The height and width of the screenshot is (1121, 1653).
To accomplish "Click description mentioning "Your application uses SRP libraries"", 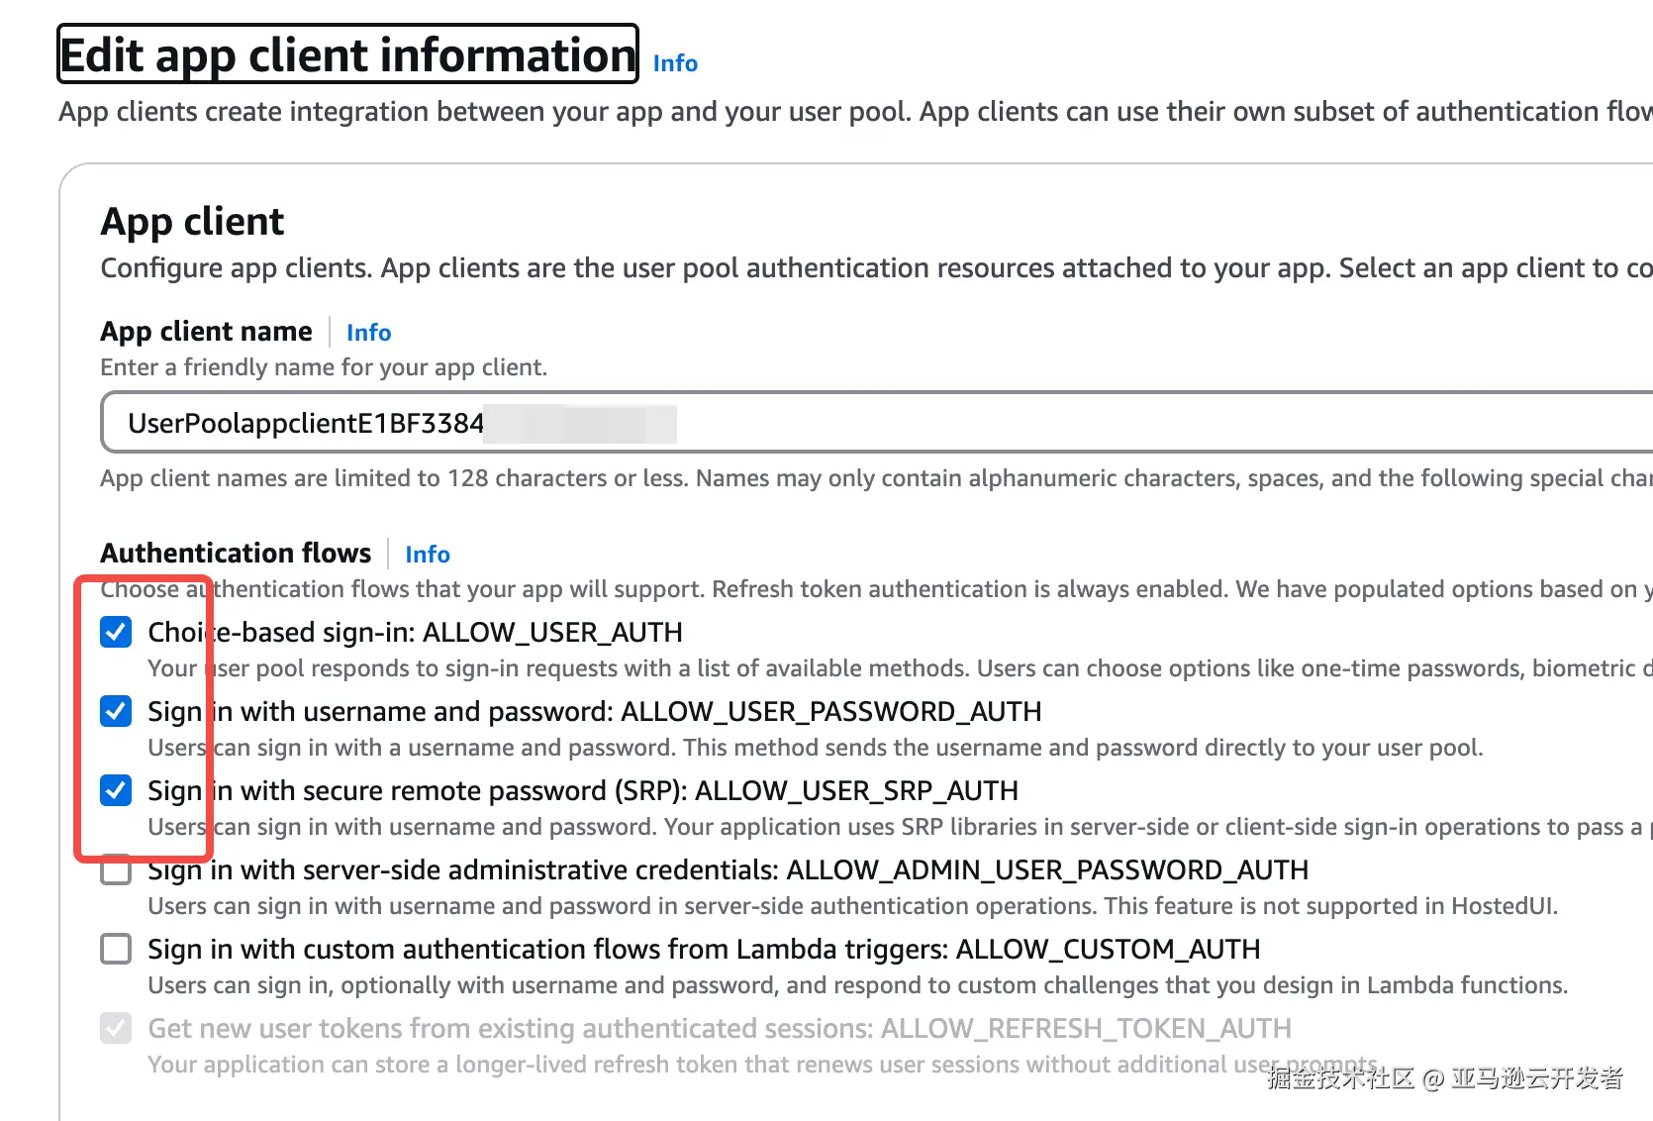I will tap(900, 827).
